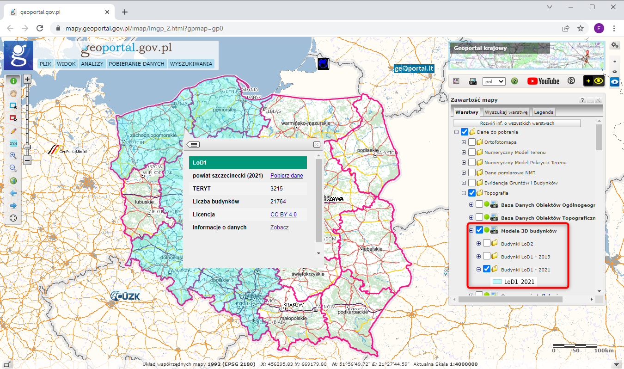Open the pol language dropdown
This screenshot has height=369, width=624.
494,81
